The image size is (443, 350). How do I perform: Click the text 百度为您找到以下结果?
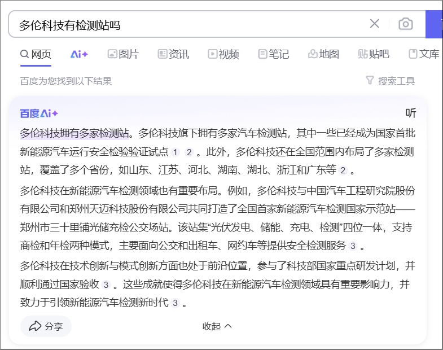[66, 81]
